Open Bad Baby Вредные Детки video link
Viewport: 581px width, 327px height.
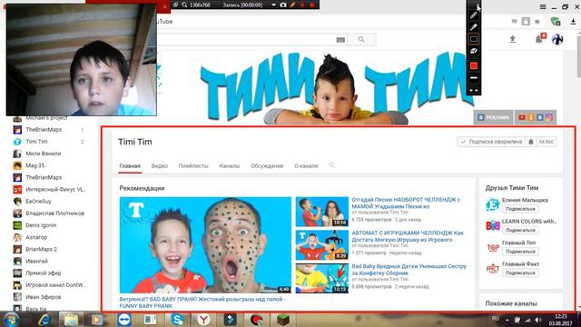tap(409, 270)
